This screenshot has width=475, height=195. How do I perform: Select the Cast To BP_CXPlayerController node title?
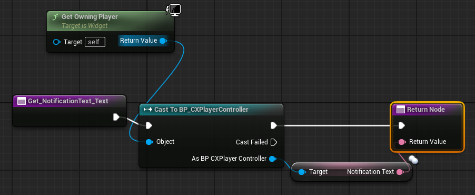(x=201, y=110)
